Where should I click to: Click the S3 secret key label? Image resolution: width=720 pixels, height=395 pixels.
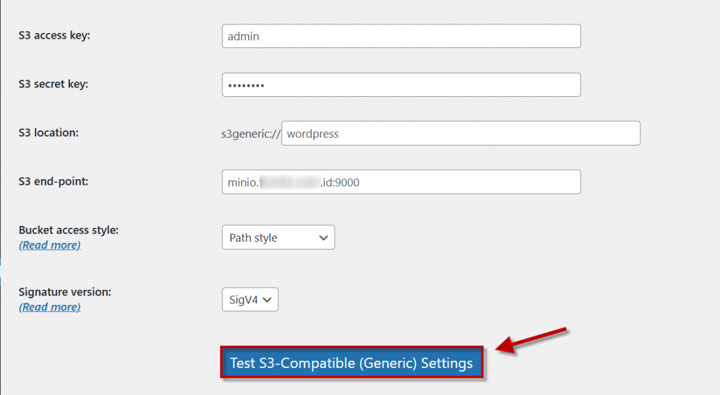tap(53, 84)
